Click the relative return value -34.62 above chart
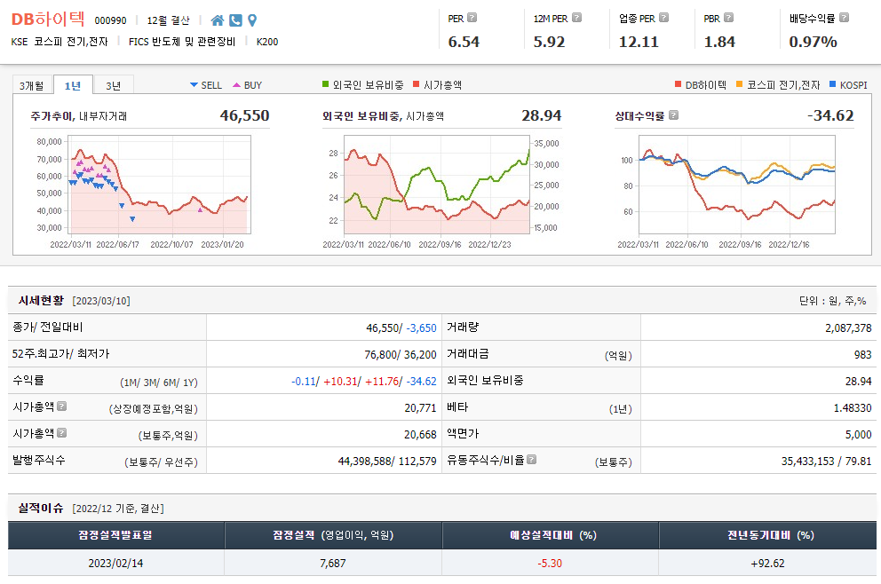Screen dimensions: 881x584 830,115
